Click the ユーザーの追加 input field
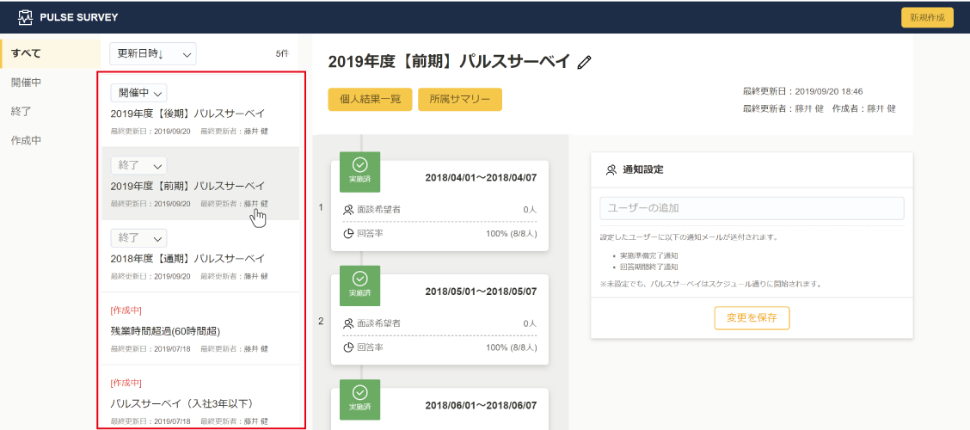Image resolution: width=970 pixels, height=430 pixels. click(752, 208)
